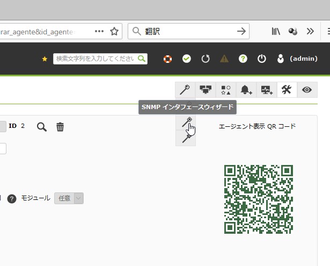Click the refresh circular arrow icon
330x266 pixels.
click(x=206, y=59)
